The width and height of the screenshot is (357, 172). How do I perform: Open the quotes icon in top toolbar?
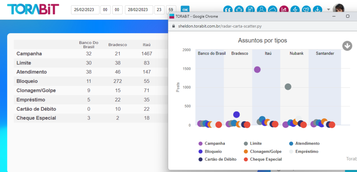point(228,9)
